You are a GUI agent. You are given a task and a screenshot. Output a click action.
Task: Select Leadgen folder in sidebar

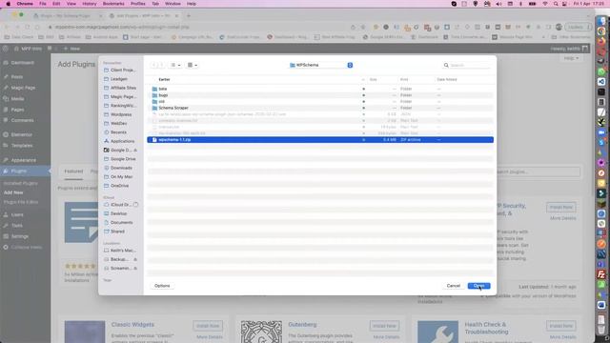coord(115,79)
